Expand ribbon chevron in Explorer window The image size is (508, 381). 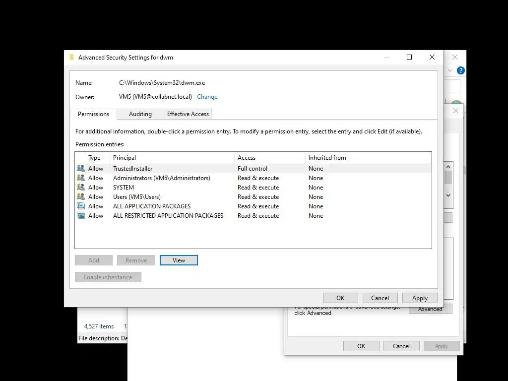[449, 70]
